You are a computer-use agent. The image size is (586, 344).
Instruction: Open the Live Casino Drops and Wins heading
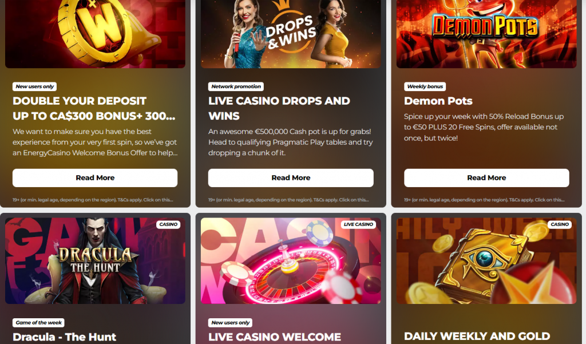tap(279, 108)
